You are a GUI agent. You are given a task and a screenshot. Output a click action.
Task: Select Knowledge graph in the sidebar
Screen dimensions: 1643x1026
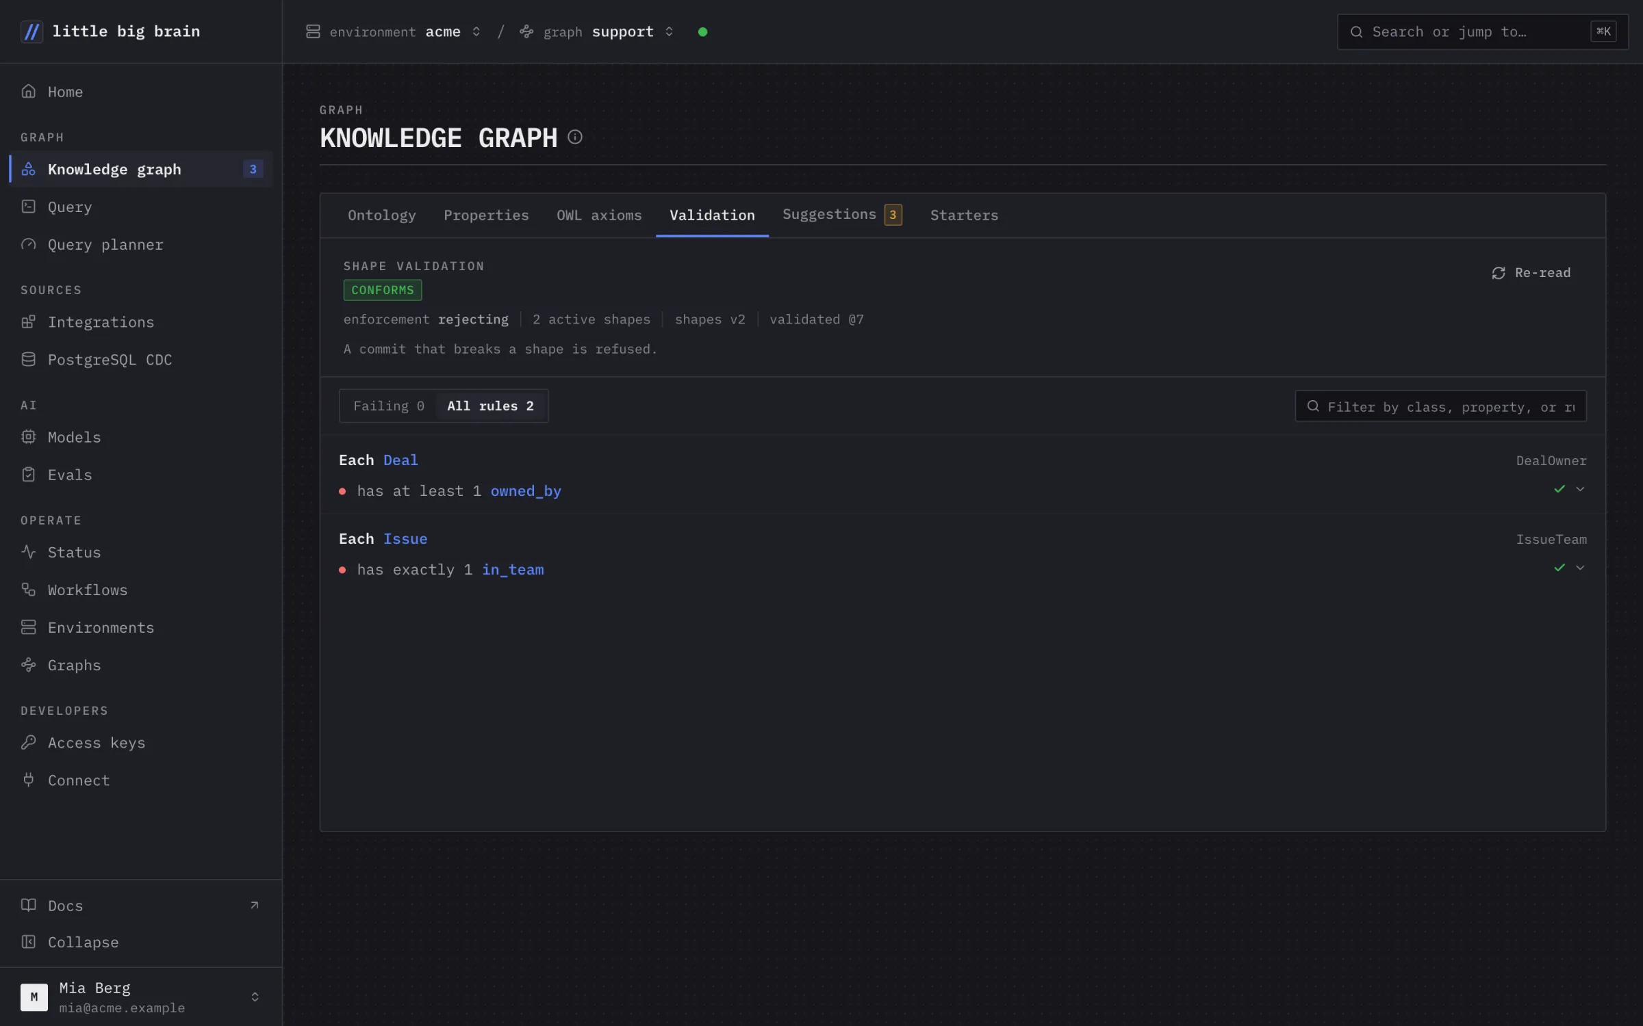pos(141,169)
